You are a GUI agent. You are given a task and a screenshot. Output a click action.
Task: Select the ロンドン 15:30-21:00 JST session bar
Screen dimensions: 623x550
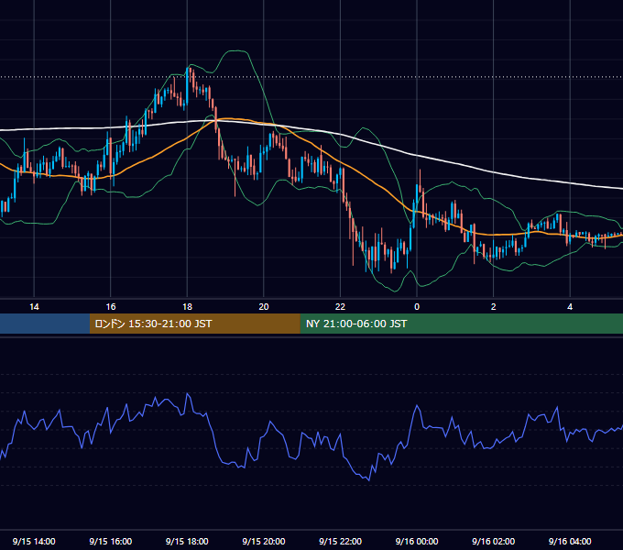(x=194, y=324)
